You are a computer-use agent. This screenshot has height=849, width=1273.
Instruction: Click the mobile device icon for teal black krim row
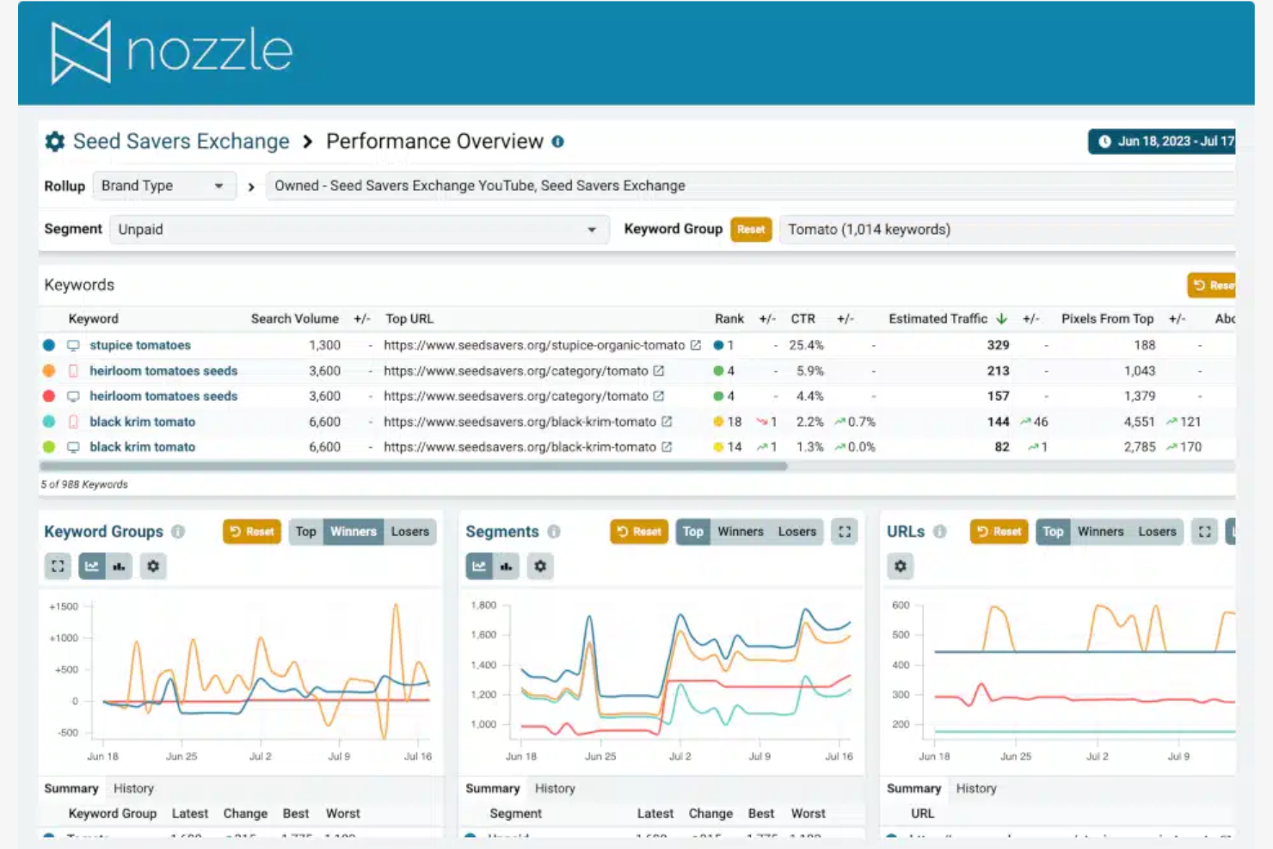click(x=73, y=421)
